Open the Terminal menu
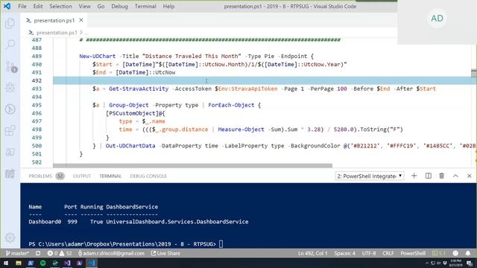 click(145, 6)
